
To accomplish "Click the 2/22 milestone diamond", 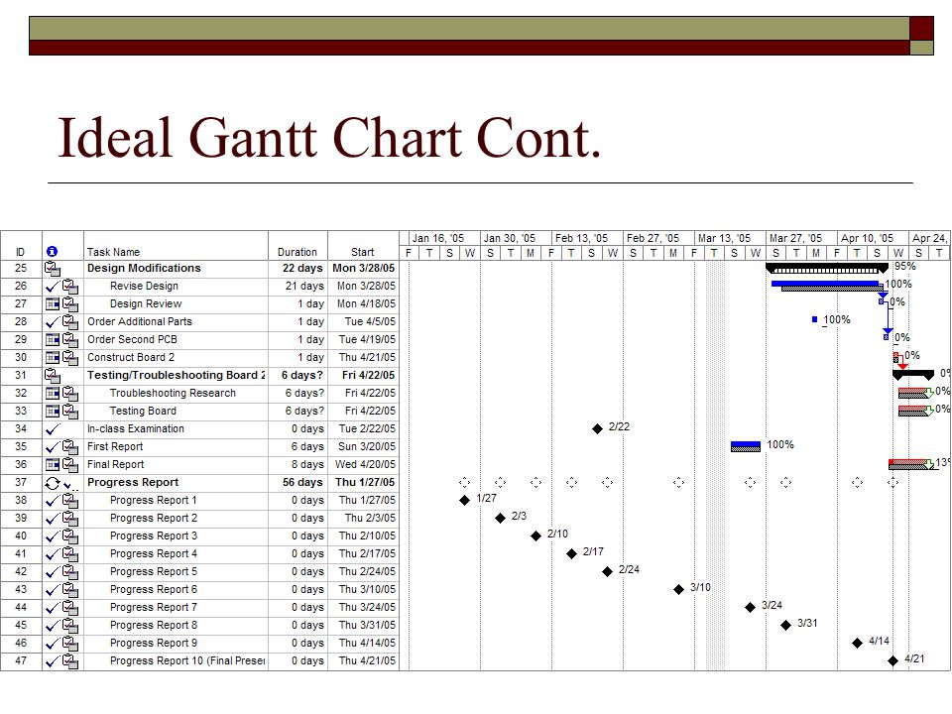I will (597, 428).
